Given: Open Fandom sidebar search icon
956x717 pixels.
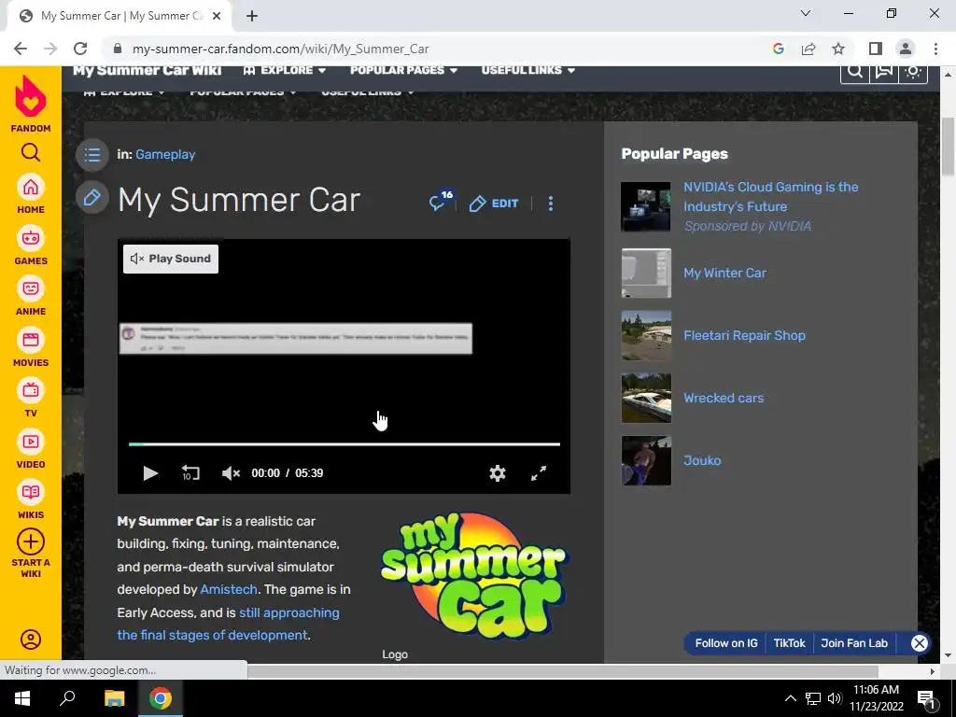Looking at the screenshot, I should [31, 152].
